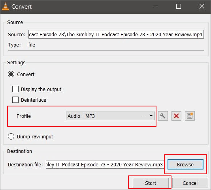Click the VLC cone icon in title bar
Viewport: 211px width, 190px height.
click(x=6, y=6)
